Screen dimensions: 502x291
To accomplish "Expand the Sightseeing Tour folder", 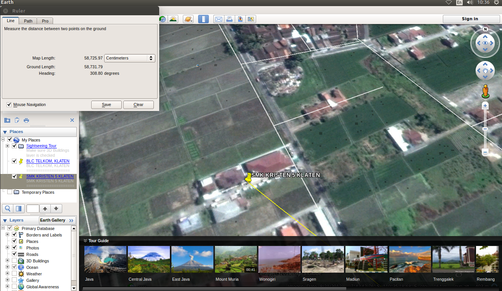I will (8, 146).
